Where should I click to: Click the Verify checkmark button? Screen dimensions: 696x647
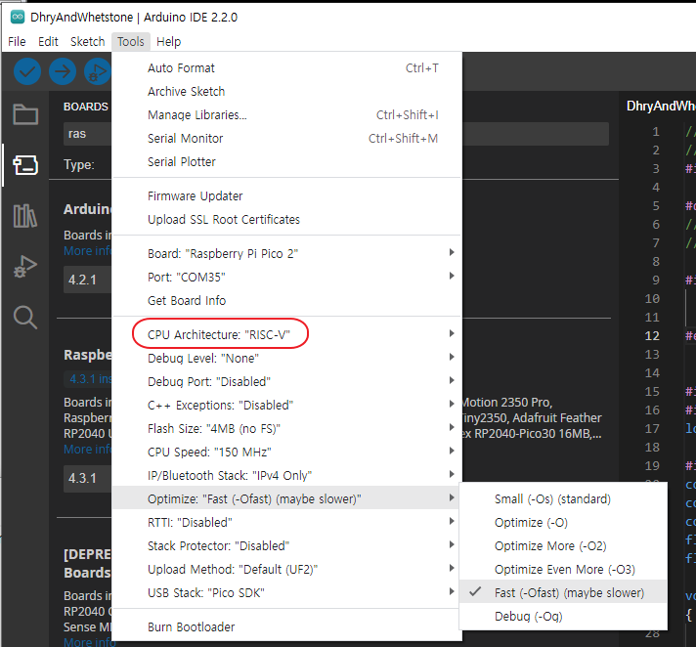(27, 71)
